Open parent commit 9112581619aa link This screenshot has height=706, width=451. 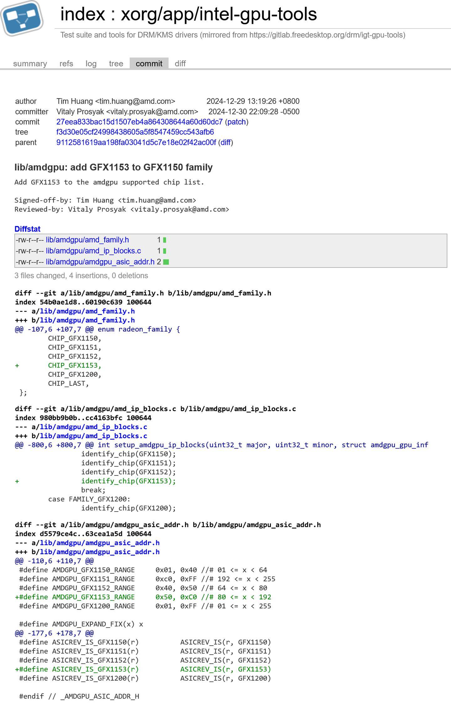136,142
